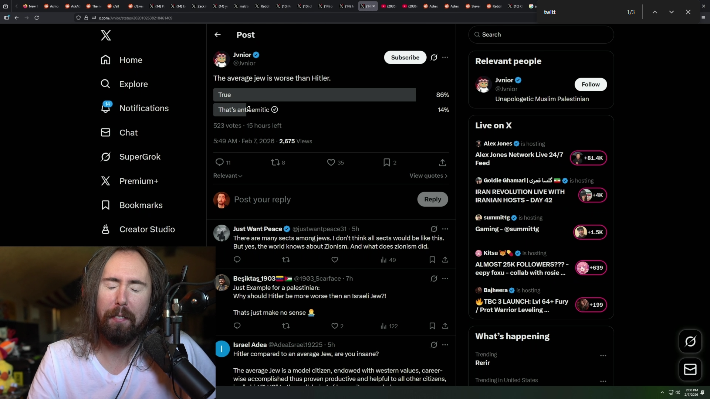Screen dimensions: 710x399
Task: Like the main post with 35 likes
Action: (331, 163)
